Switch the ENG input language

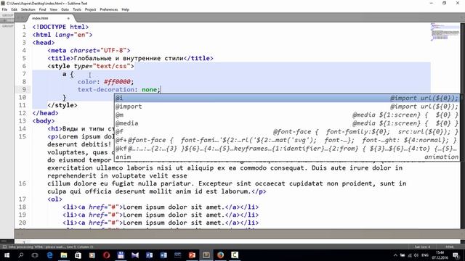[425, 255]
